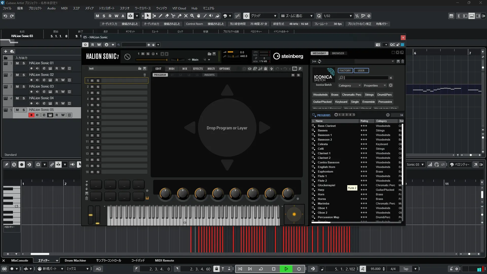Select Glockenspiel in the programs list
The height and width of the screenshot is (274, 487).
pos(326,185)
